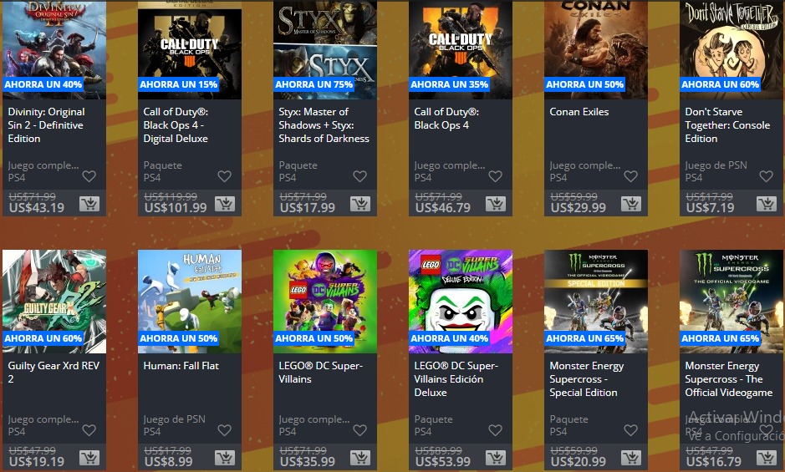Open Conan Exiles cover image
785x472 pixels.
(x=596, y=49)
